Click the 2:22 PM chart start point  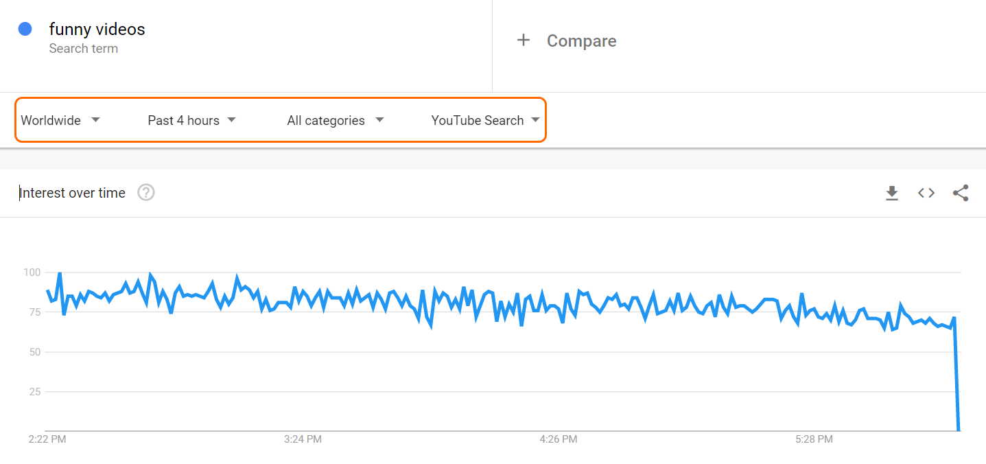[x=47, y=291]
